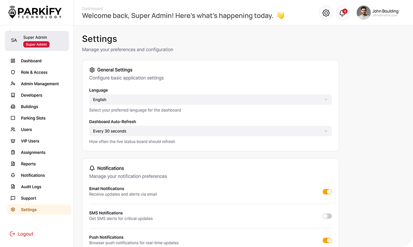Turn off Push Notifications toggle

[327, 240]
